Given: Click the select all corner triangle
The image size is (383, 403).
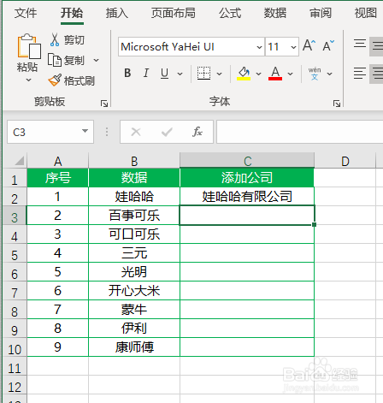Looking at the screenshot, I should [19, 161].
